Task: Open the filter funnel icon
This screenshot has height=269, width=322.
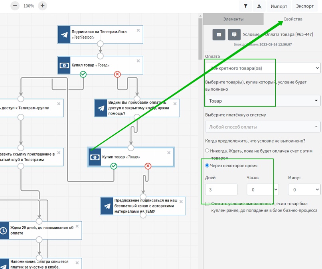Action: [x=245, y=6]
